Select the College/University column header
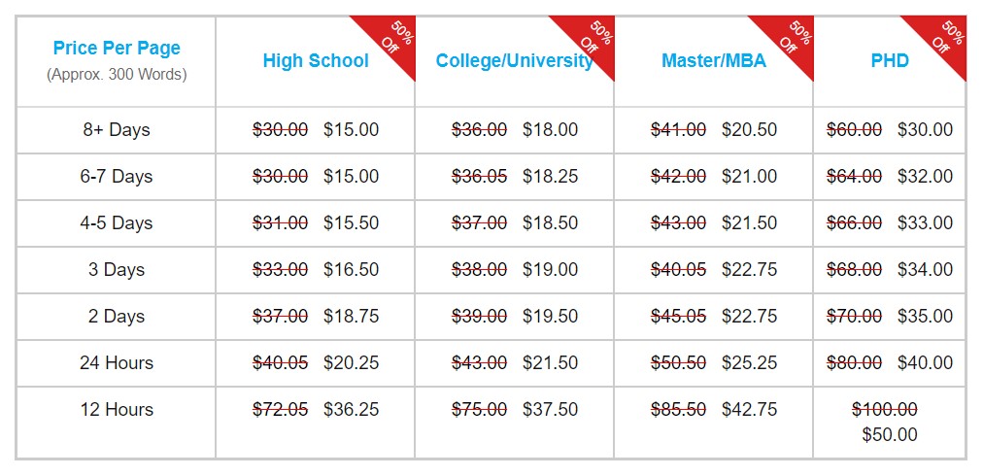This screenshot has height=476, width=983. tap(515, 61)
